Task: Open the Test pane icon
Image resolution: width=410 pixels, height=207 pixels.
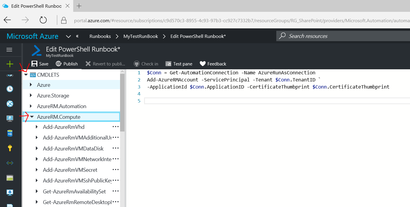Action: point(168,64)
